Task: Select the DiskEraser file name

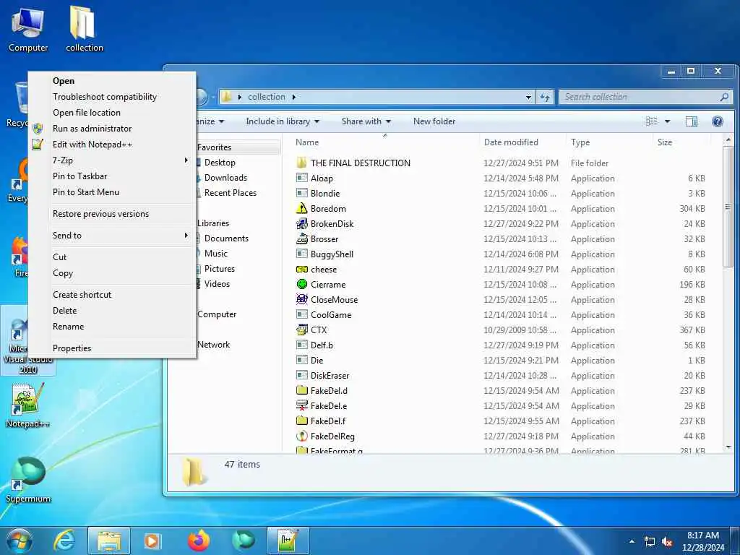Action: coord(330,376)
